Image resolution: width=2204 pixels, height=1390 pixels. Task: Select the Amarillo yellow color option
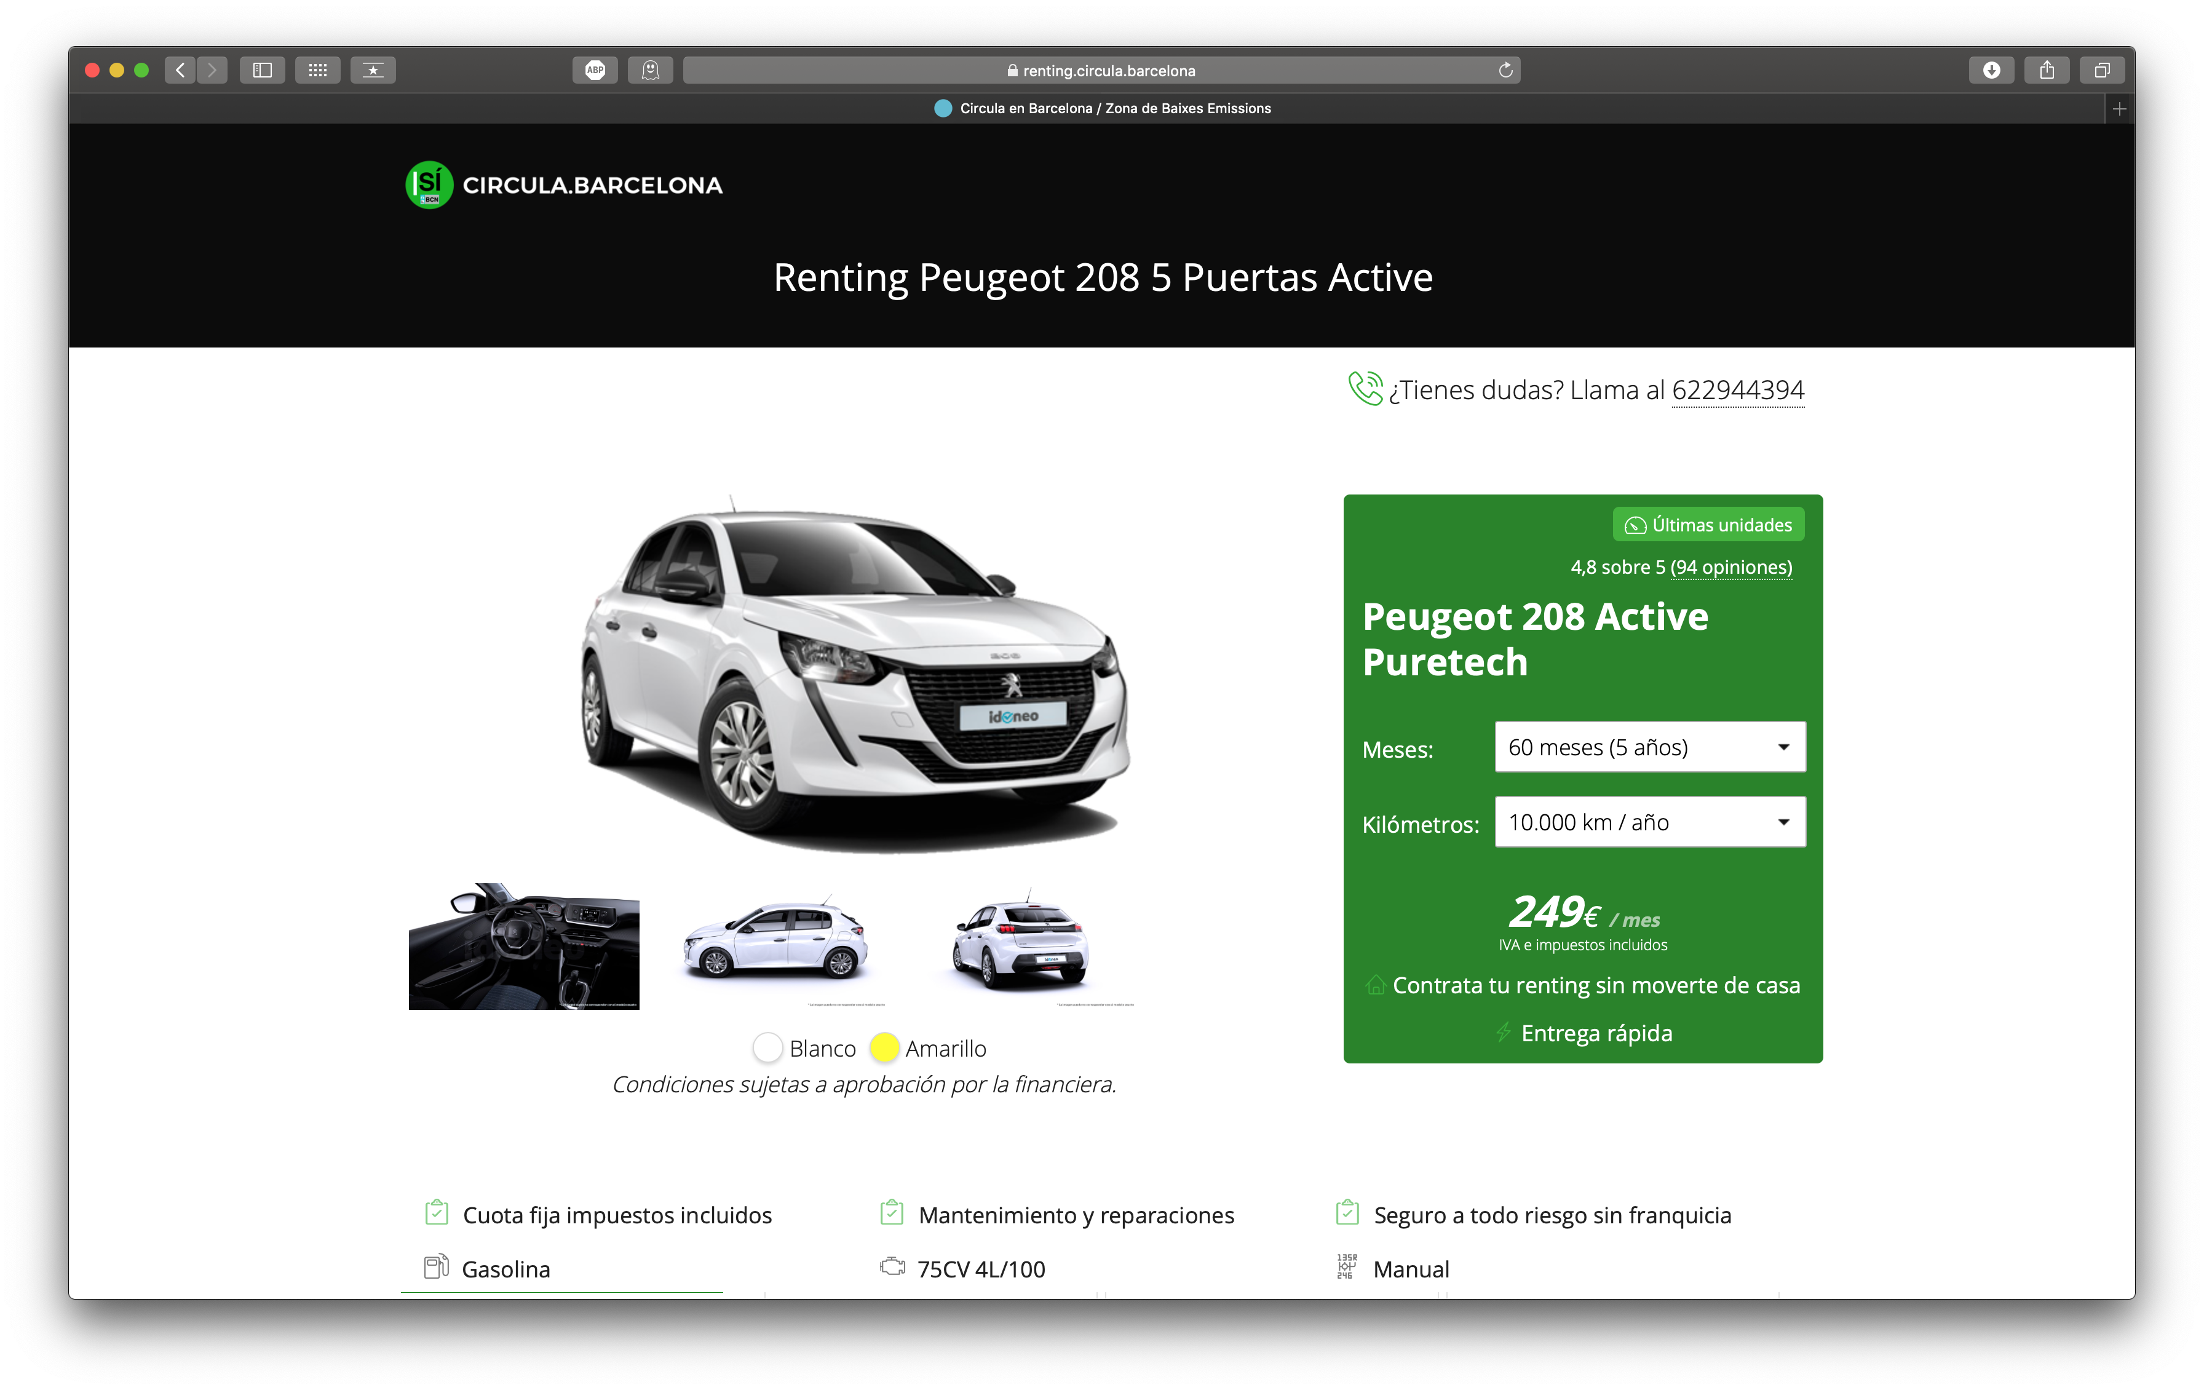click(x=884, y=1049)
